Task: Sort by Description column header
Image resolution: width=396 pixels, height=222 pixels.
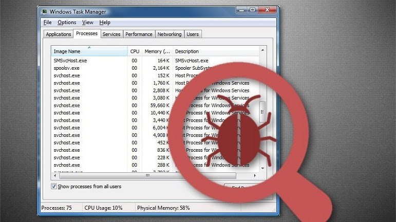Action: tap(216, 51)
